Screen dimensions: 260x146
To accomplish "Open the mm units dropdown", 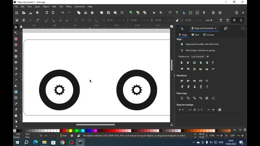I will 209,20.
